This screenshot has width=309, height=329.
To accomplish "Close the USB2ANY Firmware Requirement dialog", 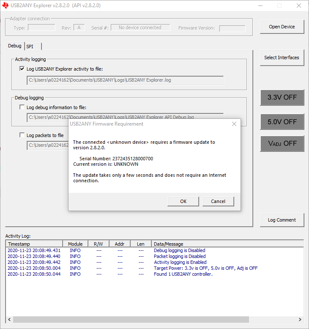I will (x=234, y=124).
